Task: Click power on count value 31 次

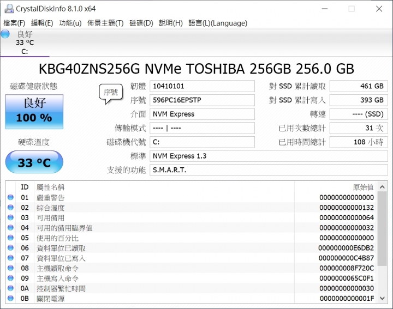Action: click(x=359, y=128)
